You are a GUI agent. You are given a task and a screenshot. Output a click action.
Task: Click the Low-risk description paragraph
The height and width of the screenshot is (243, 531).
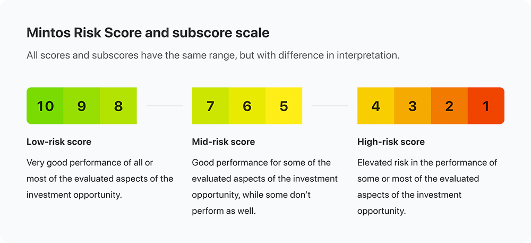100,179
